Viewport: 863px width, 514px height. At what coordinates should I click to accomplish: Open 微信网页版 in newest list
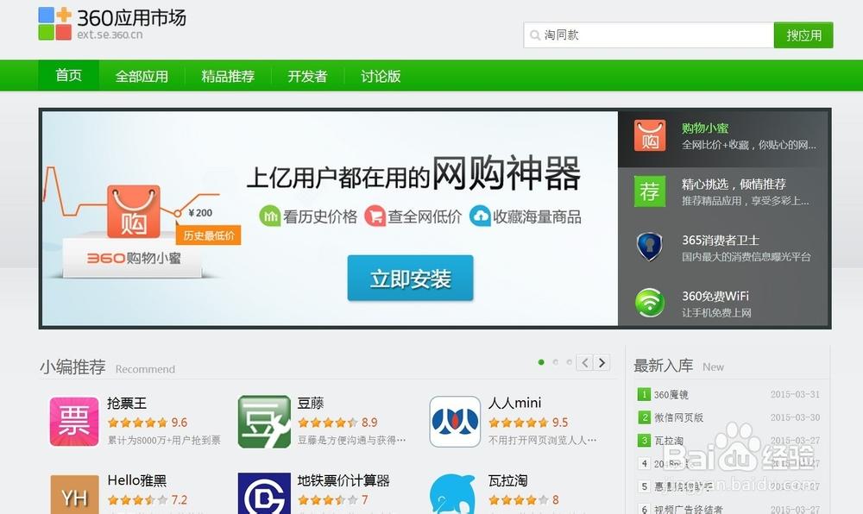click(x=678, y=417)
